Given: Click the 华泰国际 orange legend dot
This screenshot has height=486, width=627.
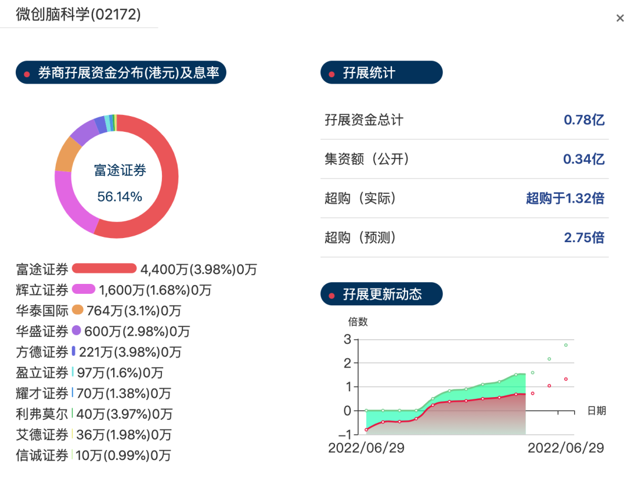Looking at the screenshot, I should pyautogui.click(x=77, y=309).
